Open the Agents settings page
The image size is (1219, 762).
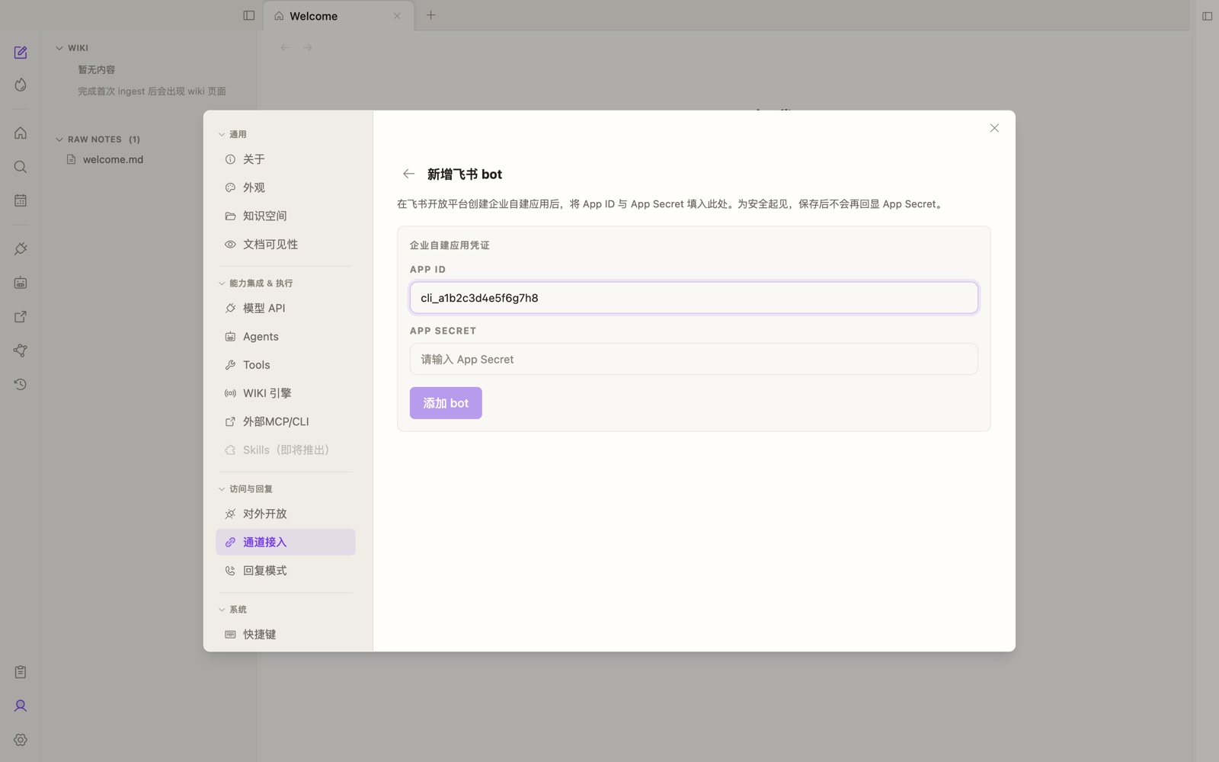click(x=286, y=336)
